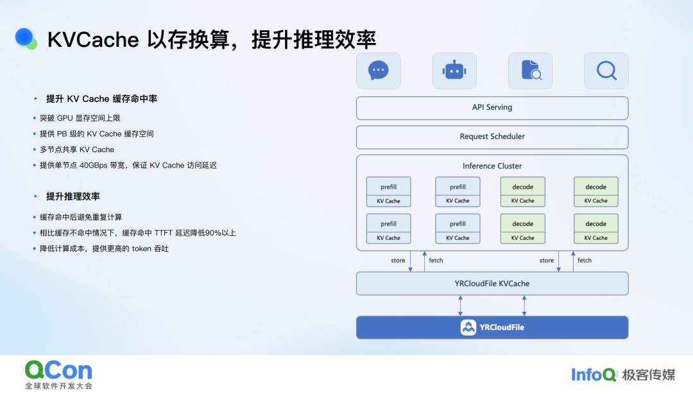Click the blue-green circle title icon
The height and width of the screenshot is (394, 693).
point(26,39)
